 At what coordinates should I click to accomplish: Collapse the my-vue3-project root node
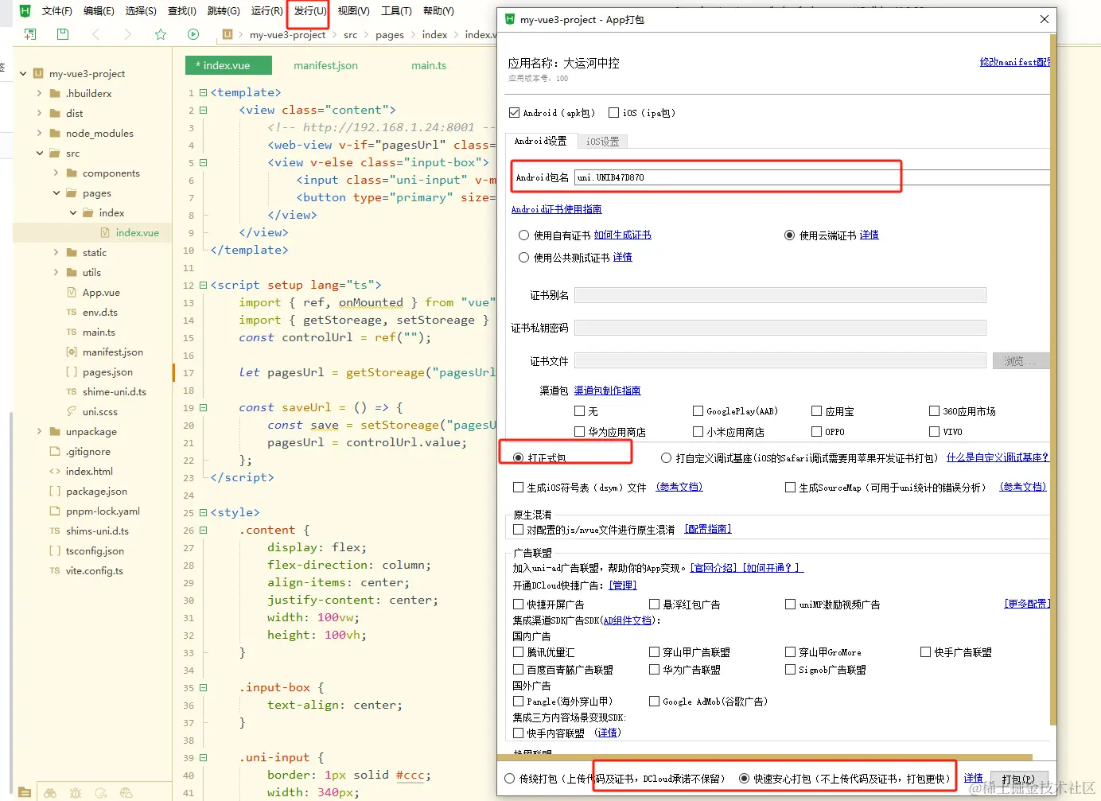pyautogui.click(x=23, y=73)
